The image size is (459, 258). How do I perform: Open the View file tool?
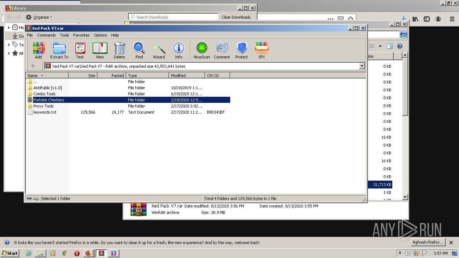click(100, 50)
